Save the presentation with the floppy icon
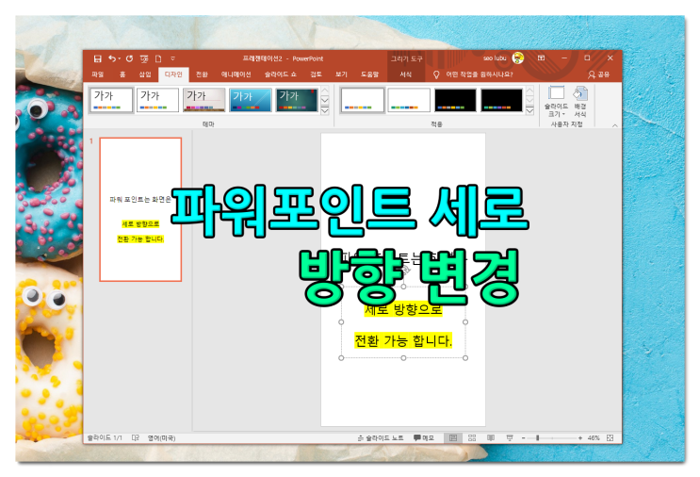This screenshot has height=477, width=700. [x=98, y=58]
